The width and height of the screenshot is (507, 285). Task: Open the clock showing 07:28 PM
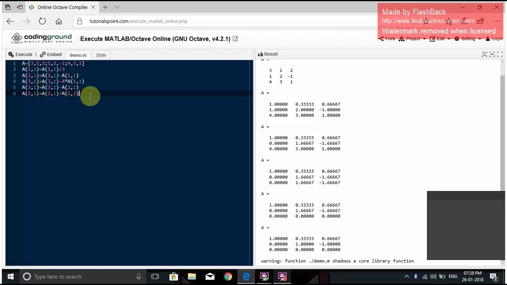(x=473, y=277)
